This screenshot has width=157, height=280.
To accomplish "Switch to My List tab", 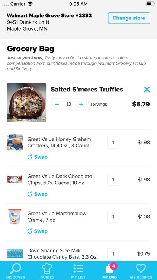I will pos(78,271).
